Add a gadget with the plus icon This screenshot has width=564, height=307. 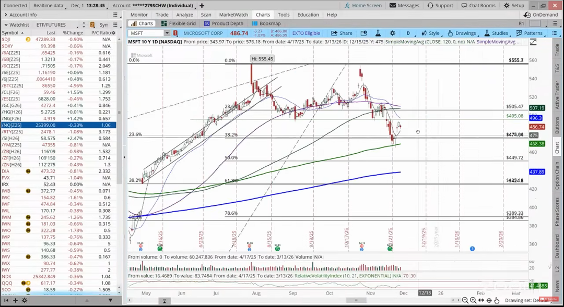[x=16, y=300]
